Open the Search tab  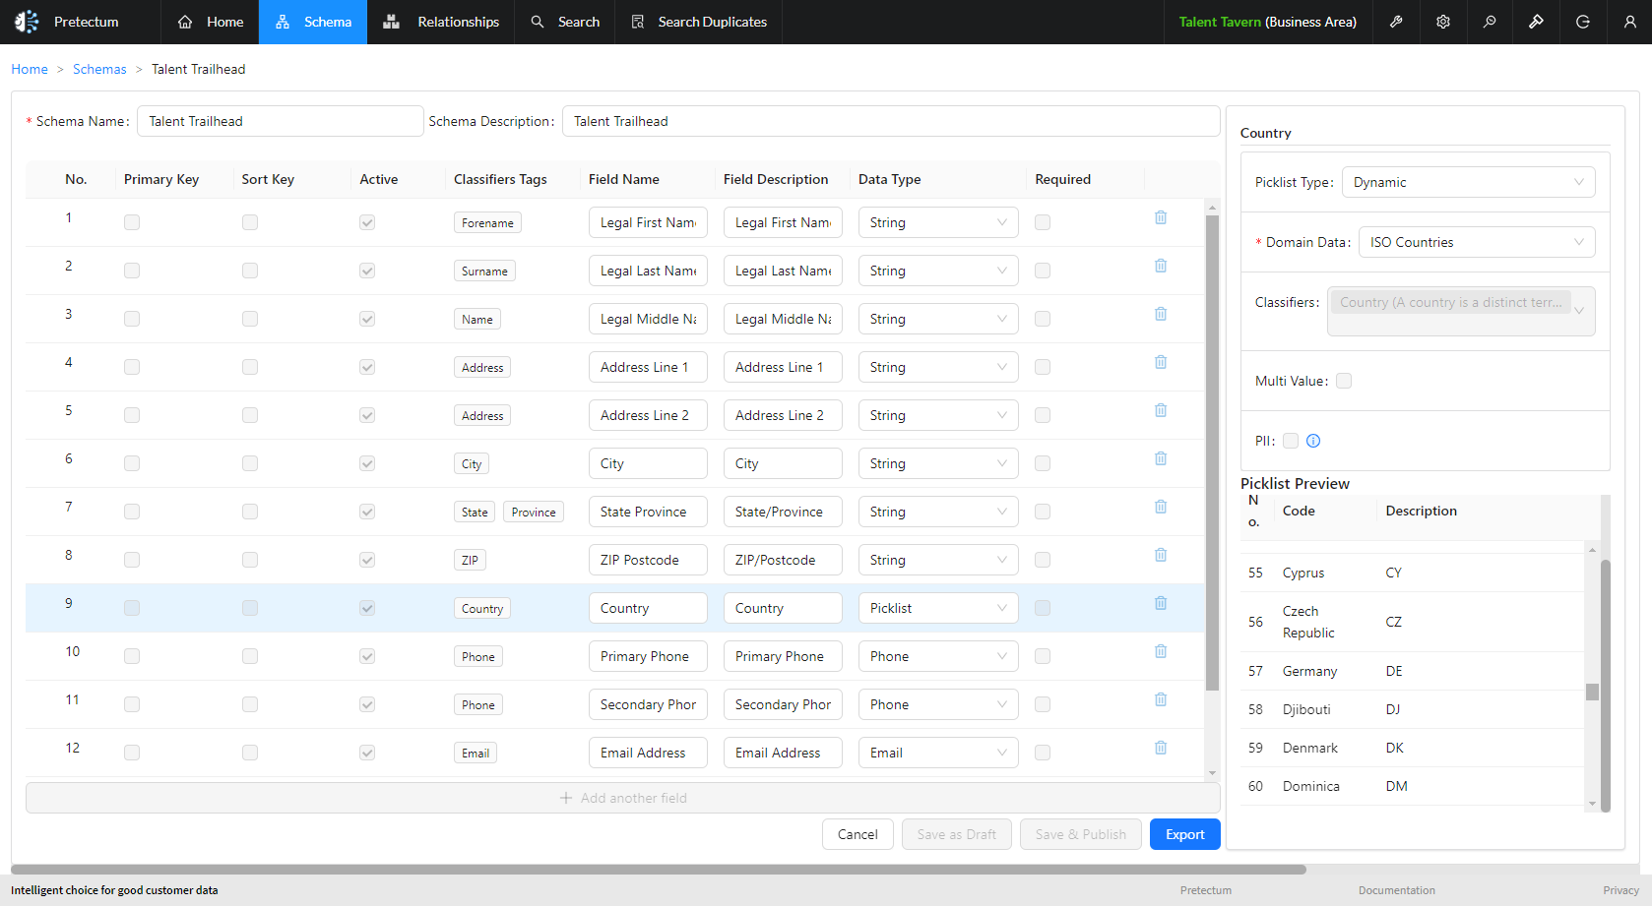564,22
